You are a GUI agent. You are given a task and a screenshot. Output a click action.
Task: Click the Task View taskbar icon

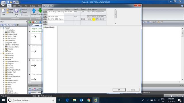click(x=60, y=100)
